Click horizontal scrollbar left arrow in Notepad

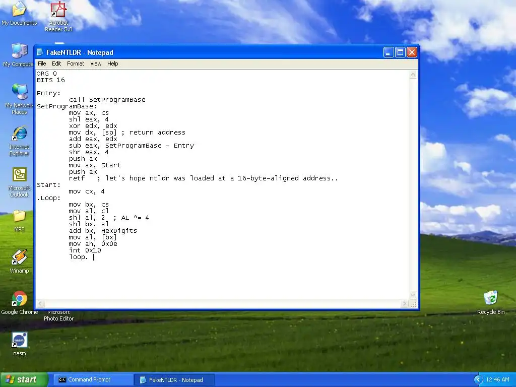[40, 304]
